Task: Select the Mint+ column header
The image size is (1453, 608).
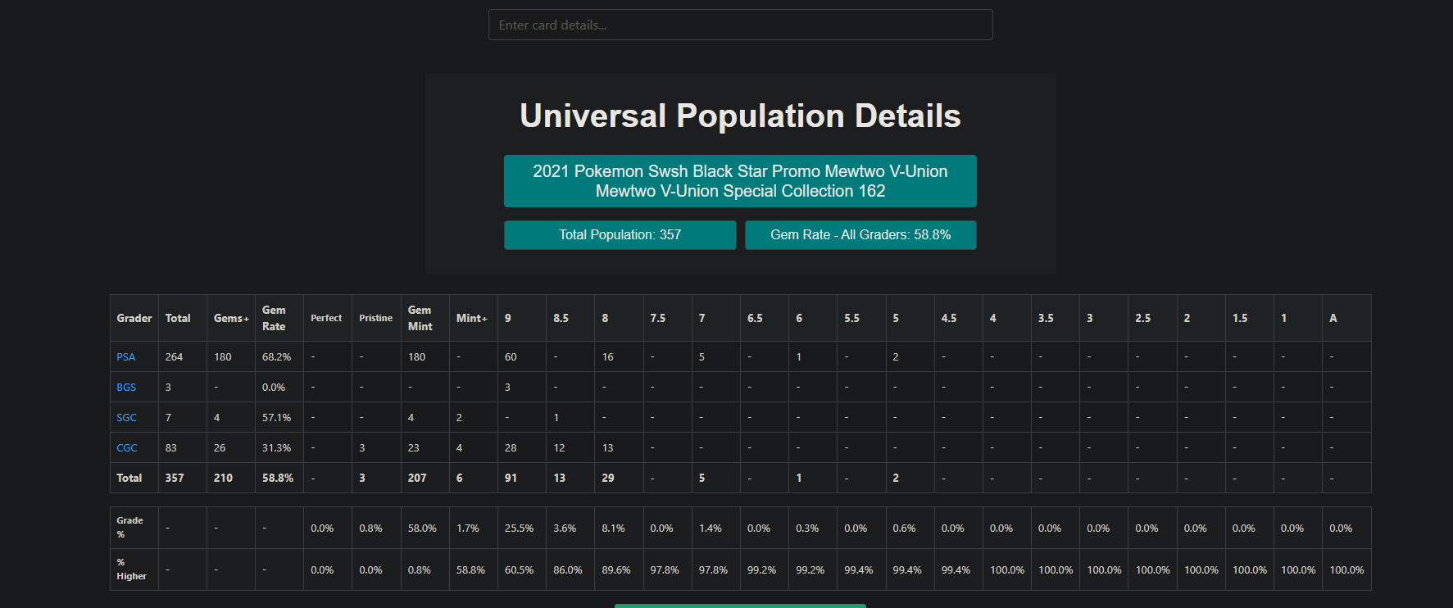Action: (x=473, y=318)
